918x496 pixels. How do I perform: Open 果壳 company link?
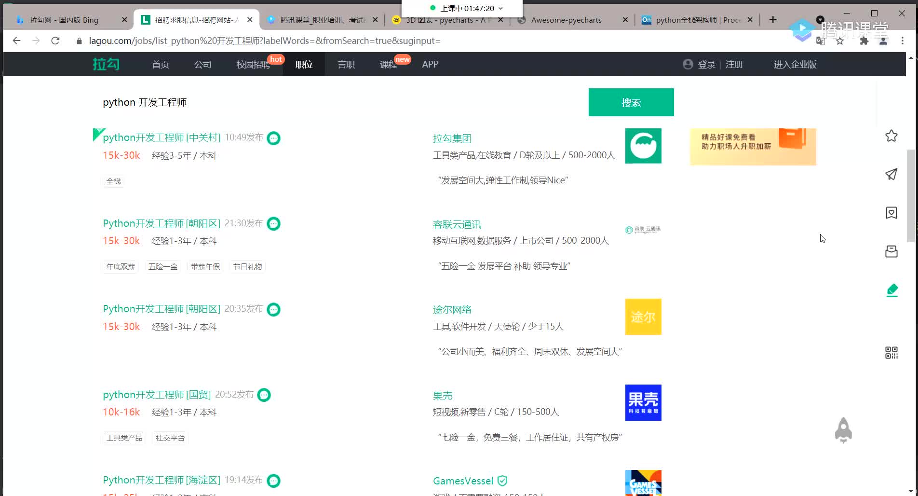point(443,396)
